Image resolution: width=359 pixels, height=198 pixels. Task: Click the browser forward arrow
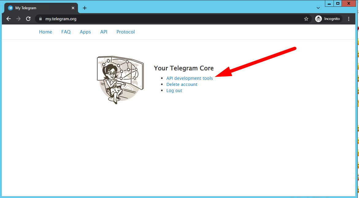coord(18,19)
